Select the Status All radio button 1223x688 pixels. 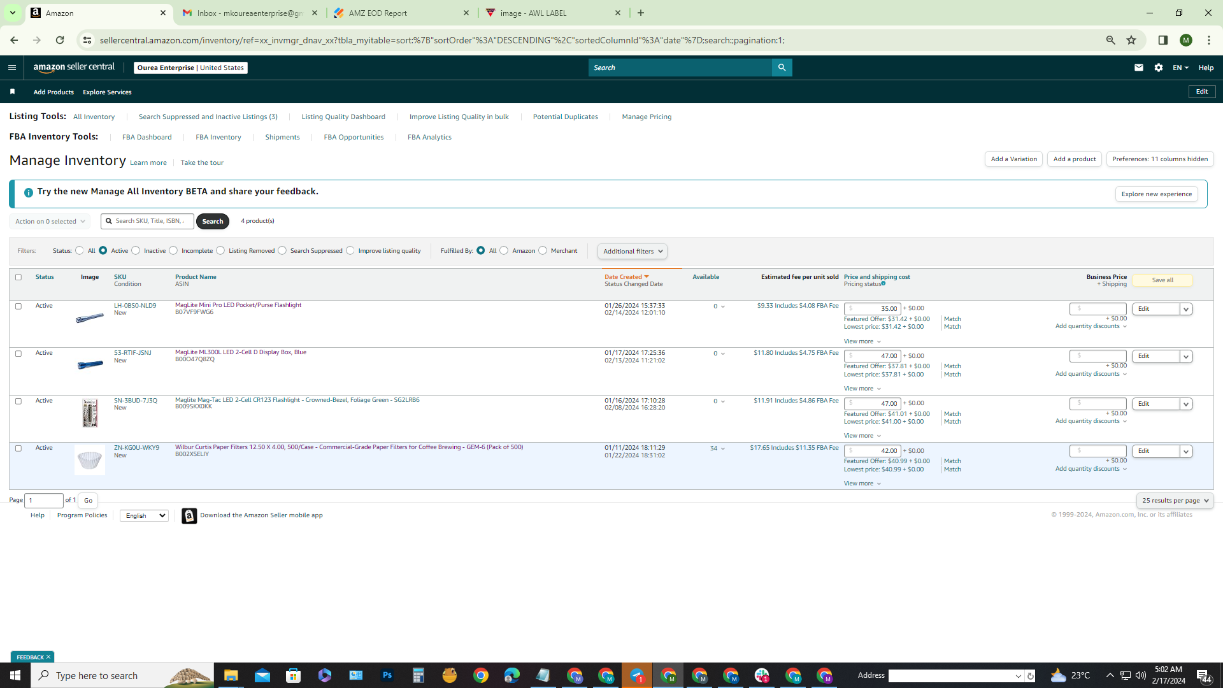tap(80, 250)
